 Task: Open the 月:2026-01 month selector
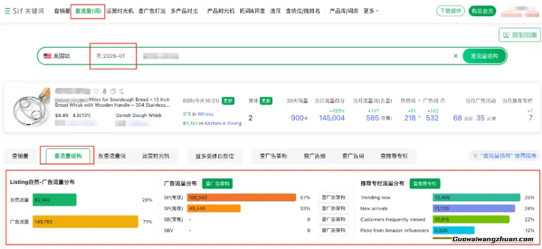[x=115, y=56]
